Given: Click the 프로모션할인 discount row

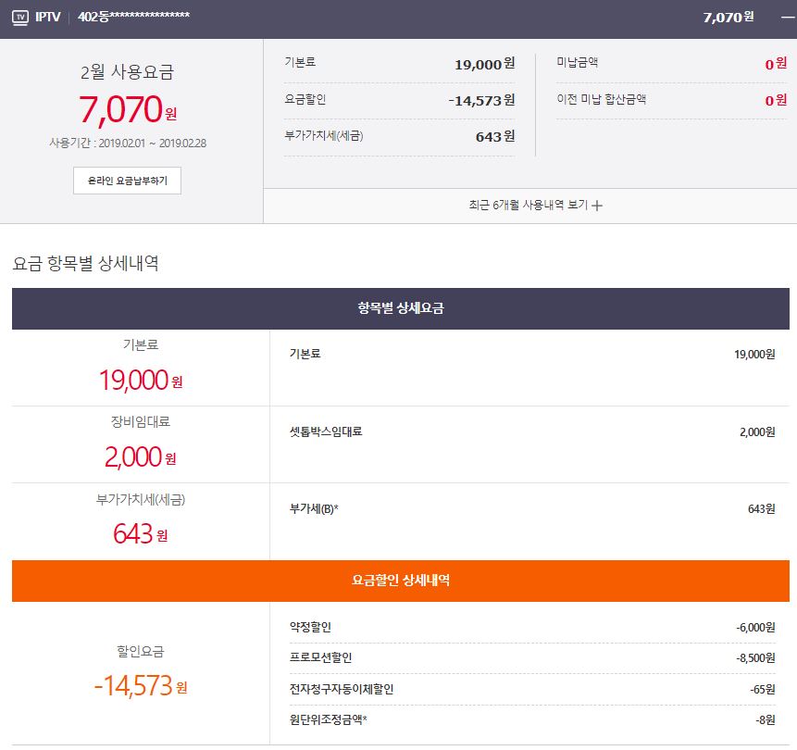Looking at the screenshot, I should coord(531,658).
